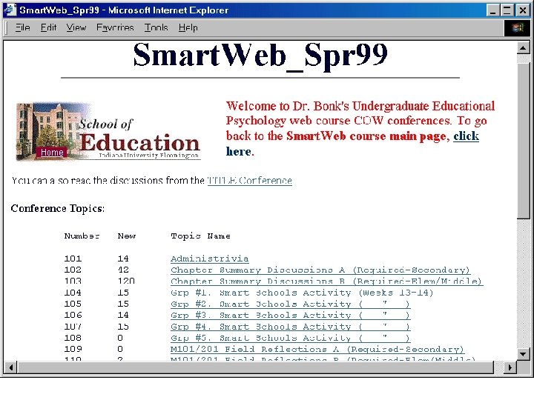534x400 pixels.
Task: Close the Internet Explorer window
Action: (x=523, y=10)
